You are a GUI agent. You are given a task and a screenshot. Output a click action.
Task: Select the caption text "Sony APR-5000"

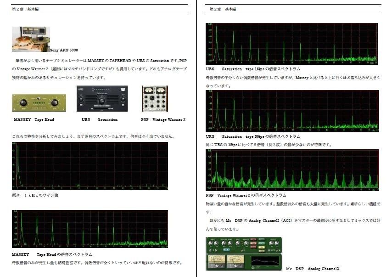click(64, 50)
